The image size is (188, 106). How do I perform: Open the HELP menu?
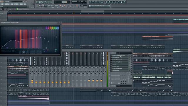point(25,4)
